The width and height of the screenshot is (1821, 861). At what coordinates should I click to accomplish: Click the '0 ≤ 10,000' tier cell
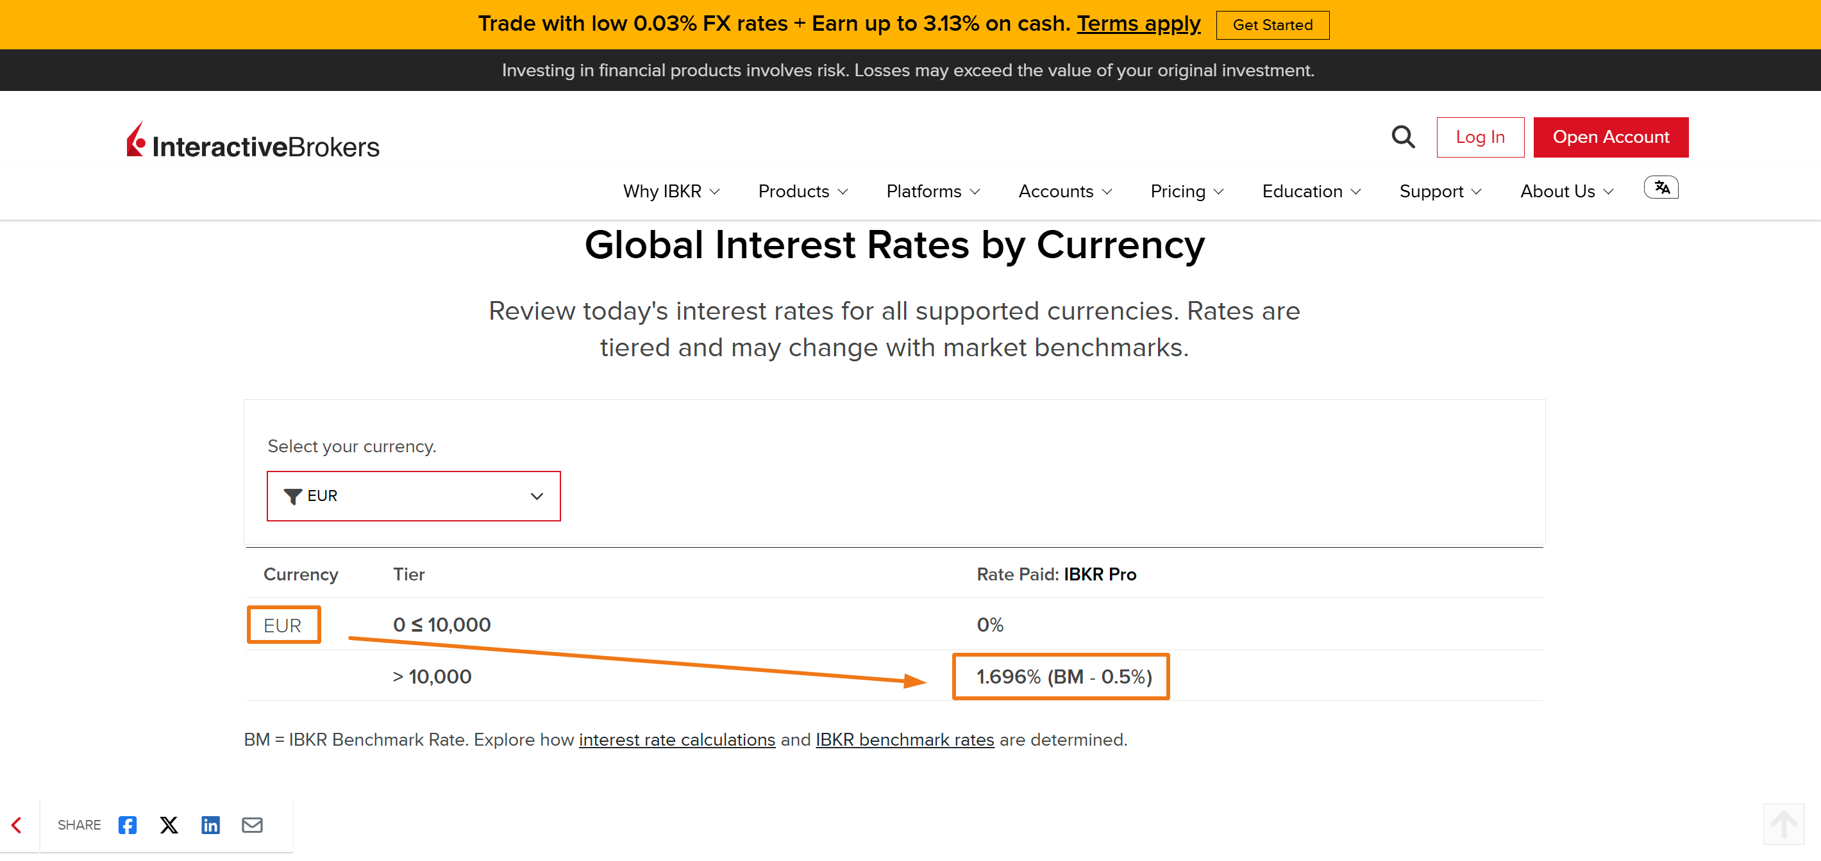pos(442,625)
